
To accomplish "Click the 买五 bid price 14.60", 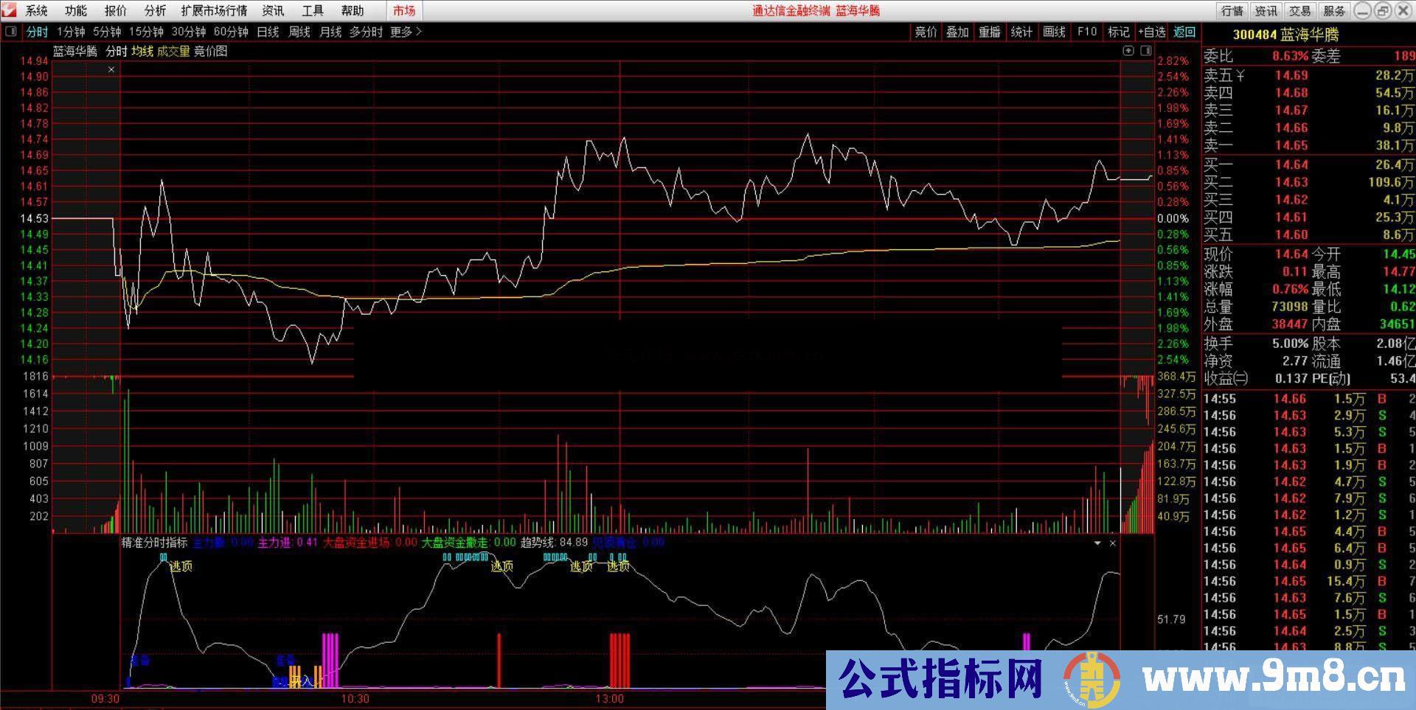I will [x=1291, y=234].
